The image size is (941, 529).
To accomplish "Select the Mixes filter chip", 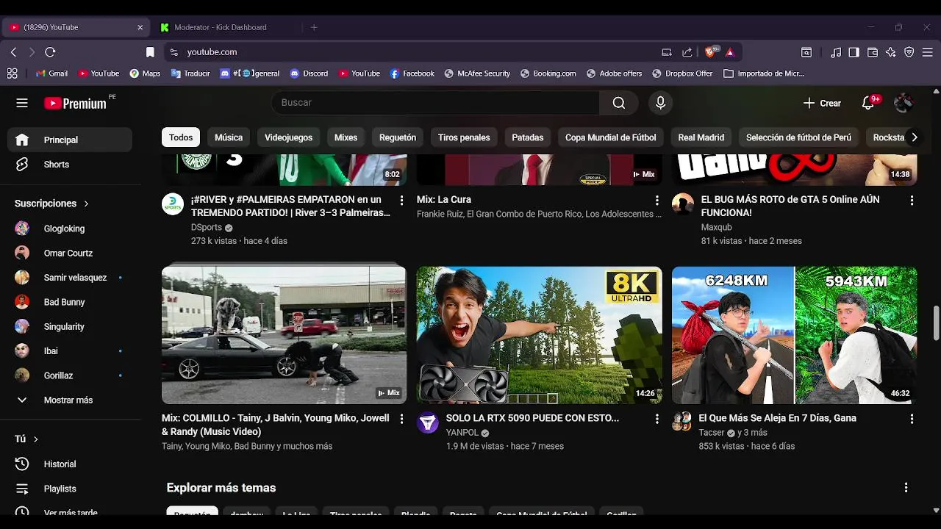I will [346, 137].
